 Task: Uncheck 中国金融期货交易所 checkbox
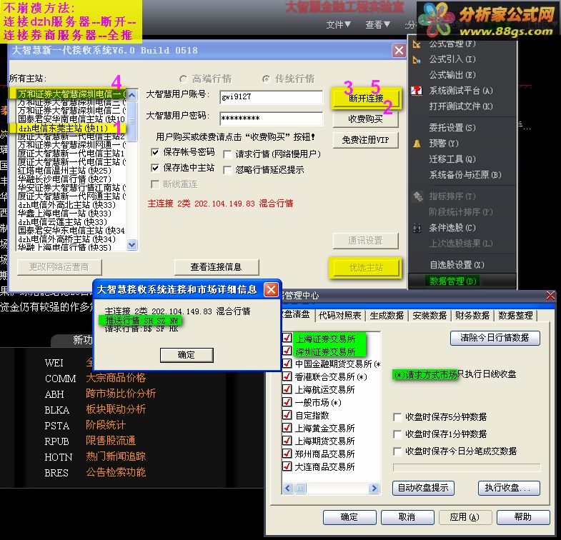tap(287, 364)
